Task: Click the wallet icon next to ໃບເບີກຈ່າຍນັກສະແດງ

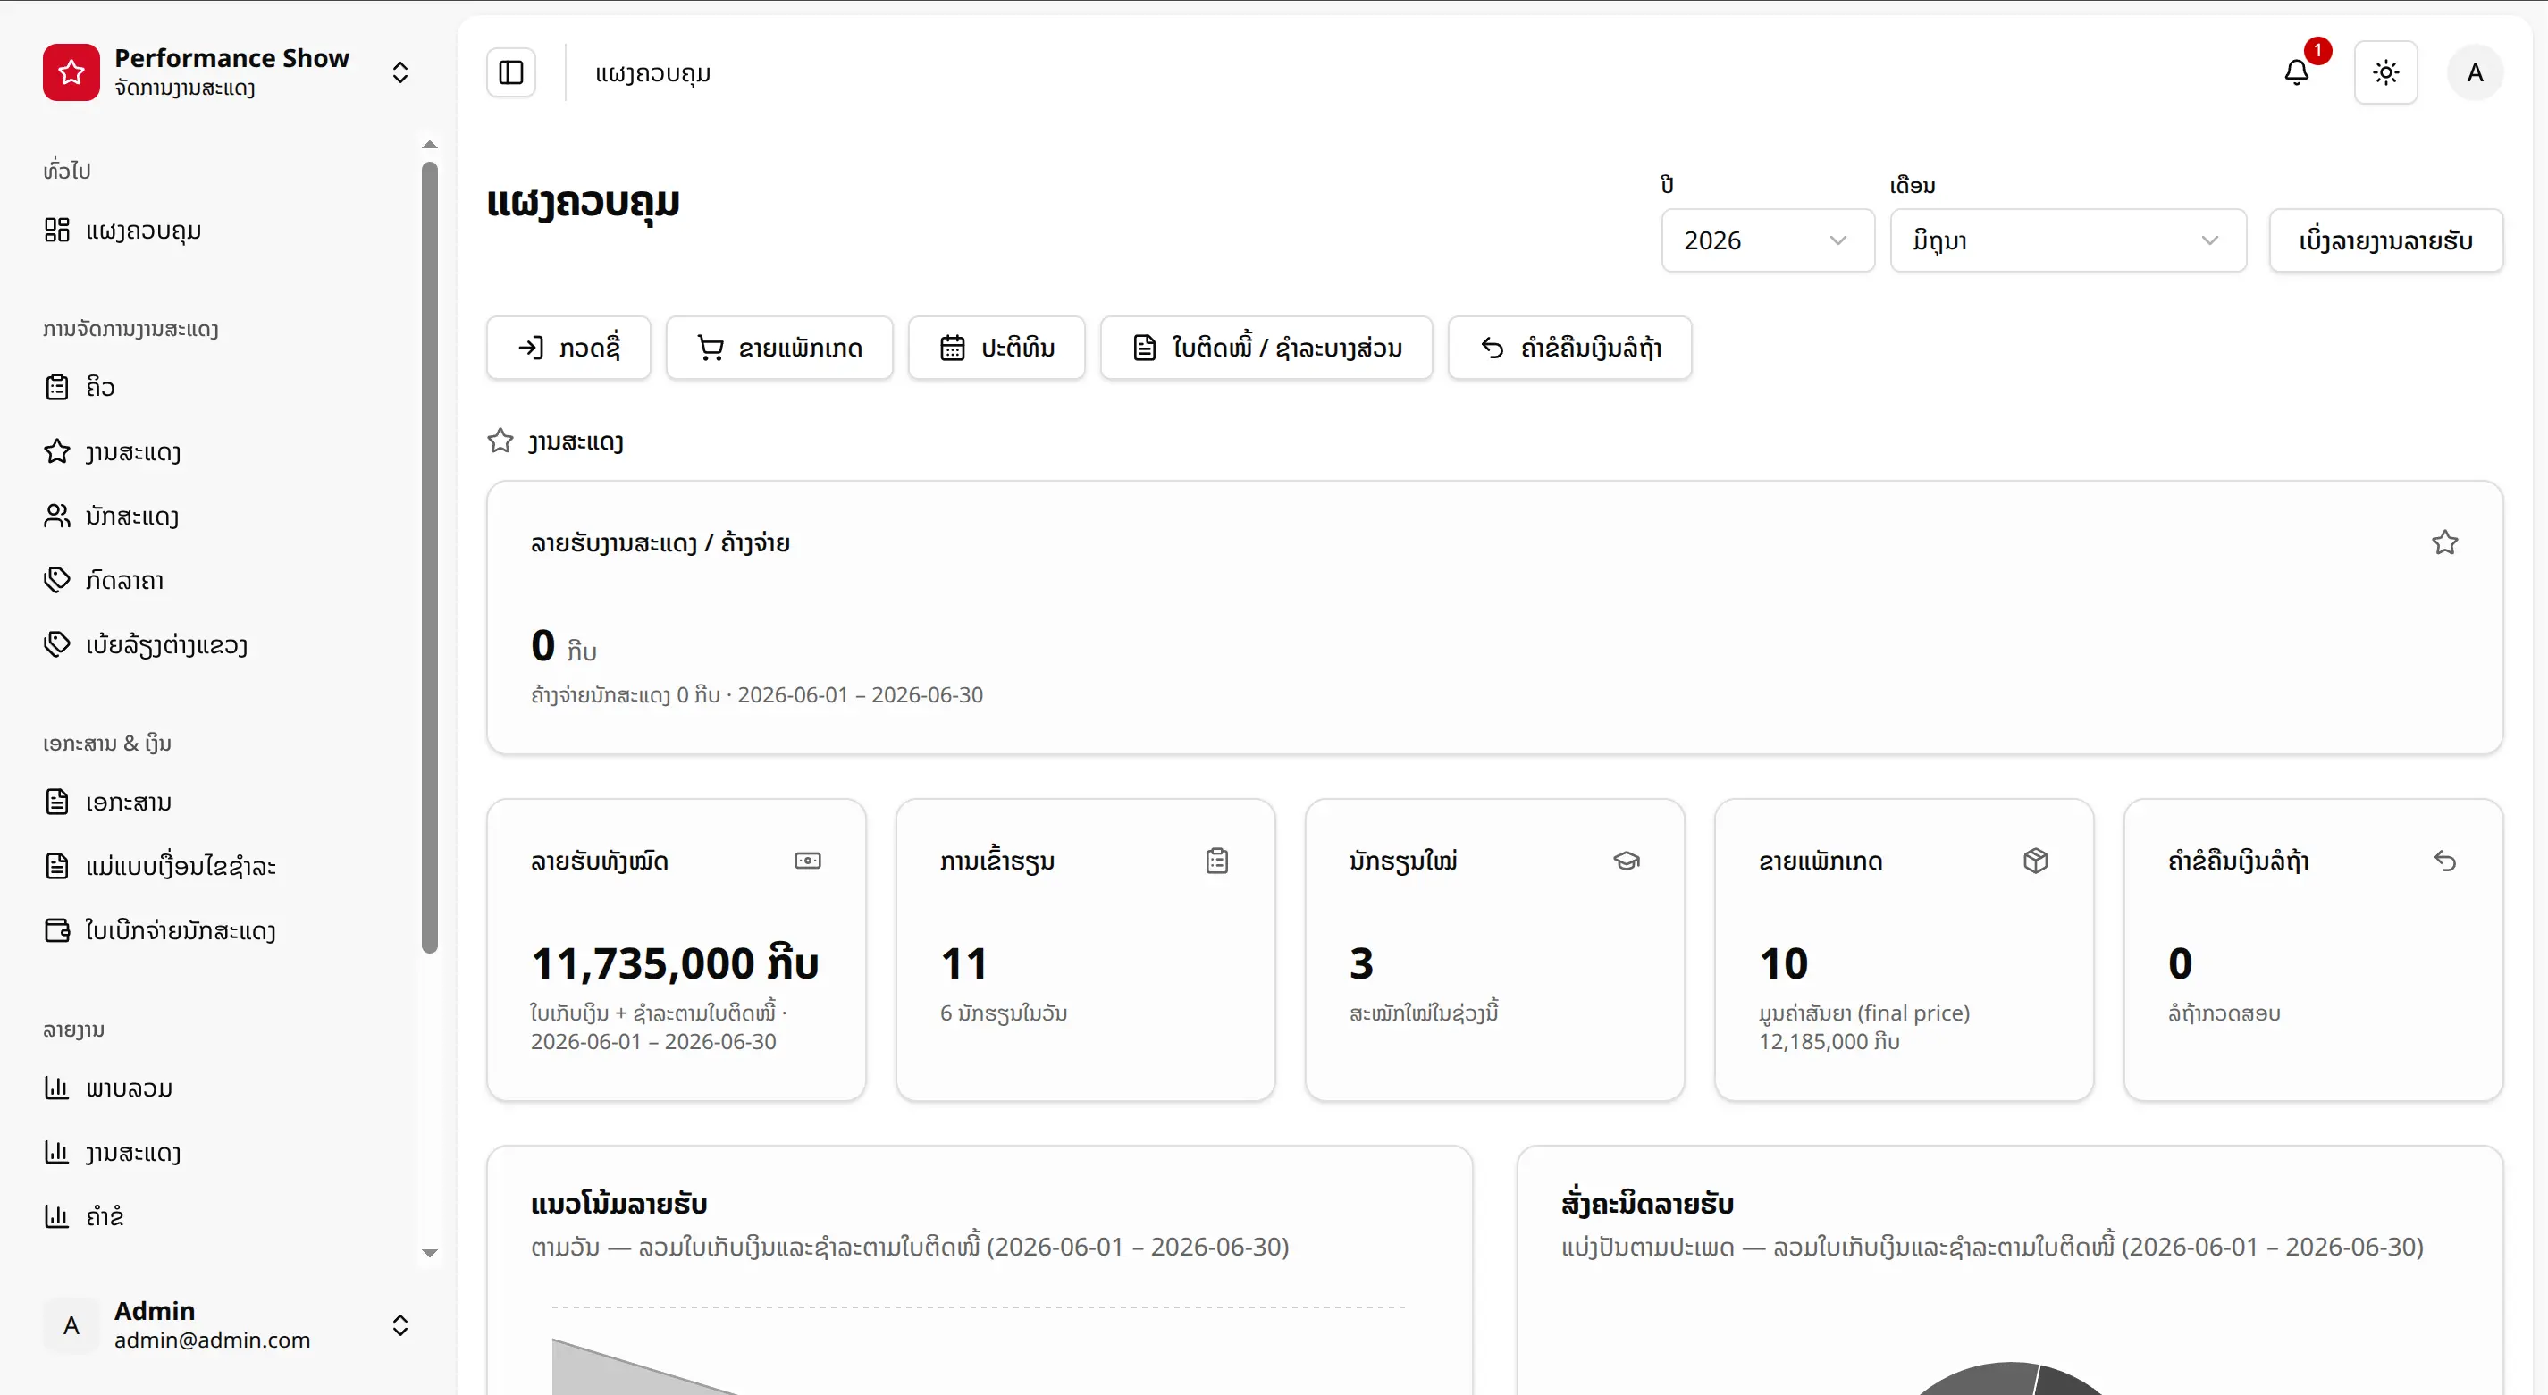Action: tap(57, 930)
